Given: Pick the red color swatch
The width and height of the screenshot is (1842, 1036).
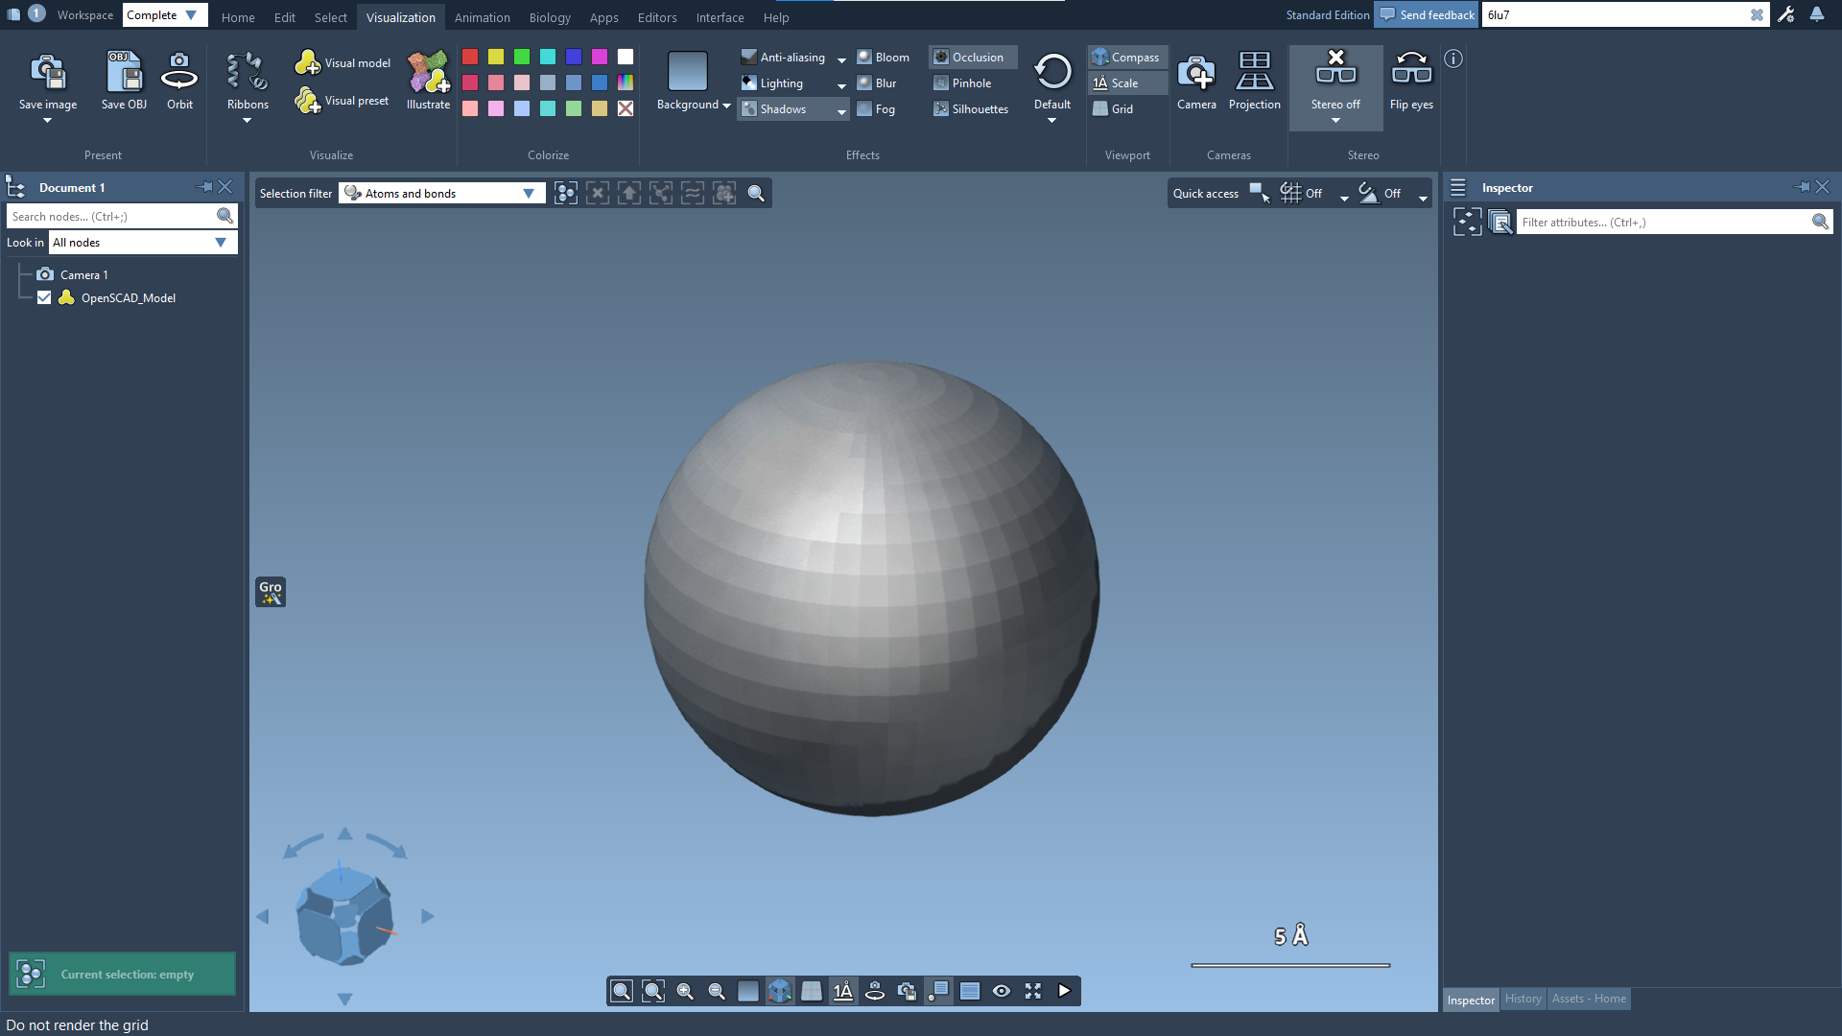Looking at the screenshot, I should (470, 57).
